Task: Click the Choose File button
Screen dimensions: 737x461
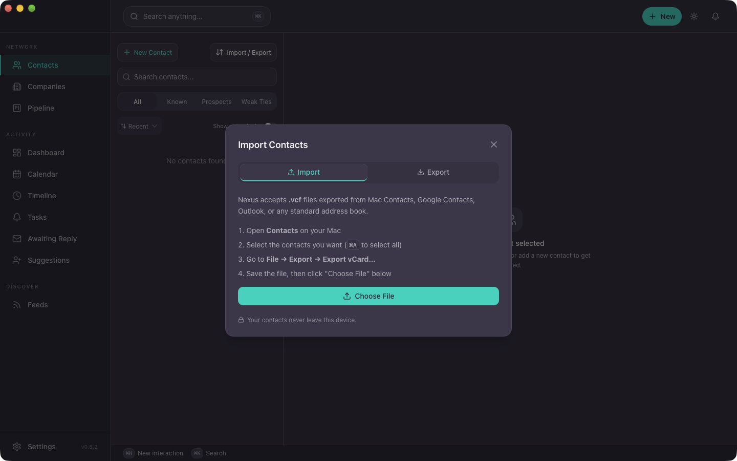Action: [x=368, y=296]
